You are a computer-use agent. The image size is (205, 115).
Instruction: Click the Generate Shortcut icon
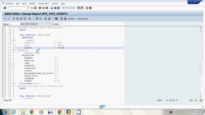(82, 8)
